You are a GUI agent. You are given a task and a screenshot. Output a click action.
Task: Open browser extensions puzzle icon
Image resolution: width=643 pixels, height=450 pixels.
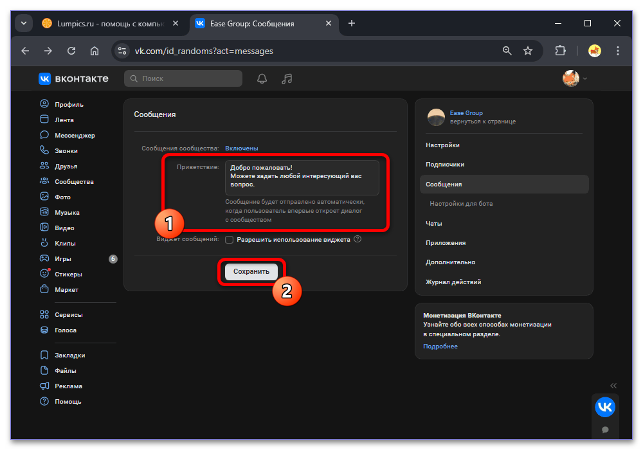point(560,51)
